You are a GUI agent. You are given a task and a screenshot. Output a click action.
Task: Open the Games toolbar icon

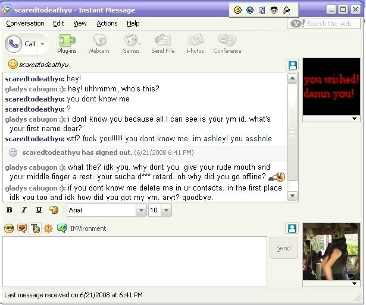(131, 43)
